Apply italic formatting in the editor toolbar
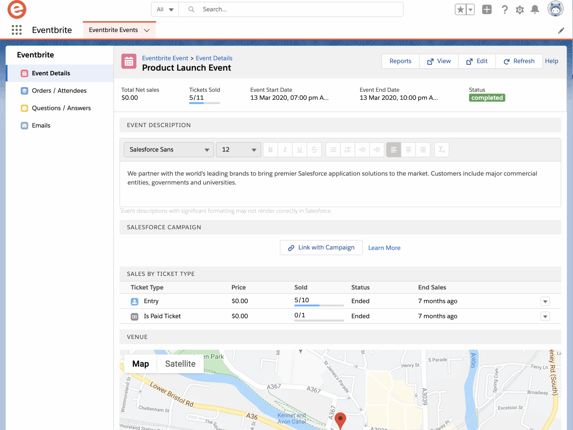 [285, 150]
